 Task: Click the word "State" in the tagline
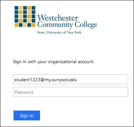tap(41, 32)
